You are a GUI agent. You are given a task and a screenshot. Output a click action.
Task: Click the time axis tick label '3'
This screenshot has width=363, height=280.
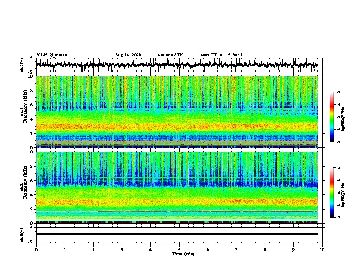pos(122,250)
